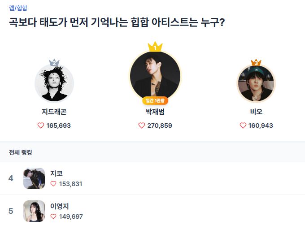Click the heart icon for 지코
Viewport: 305px width, 225px height.
click(53, 184)
